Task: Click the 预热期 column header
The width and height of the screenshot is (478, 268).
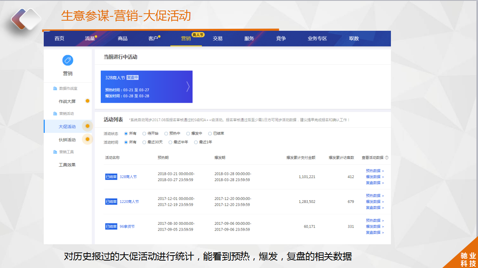Action: click(163, 158)
